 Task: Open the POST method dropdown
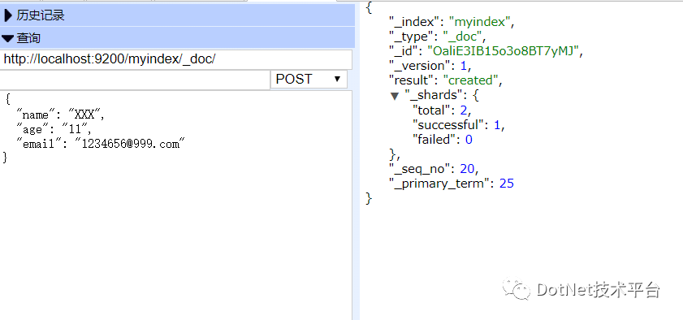(309, 80)
